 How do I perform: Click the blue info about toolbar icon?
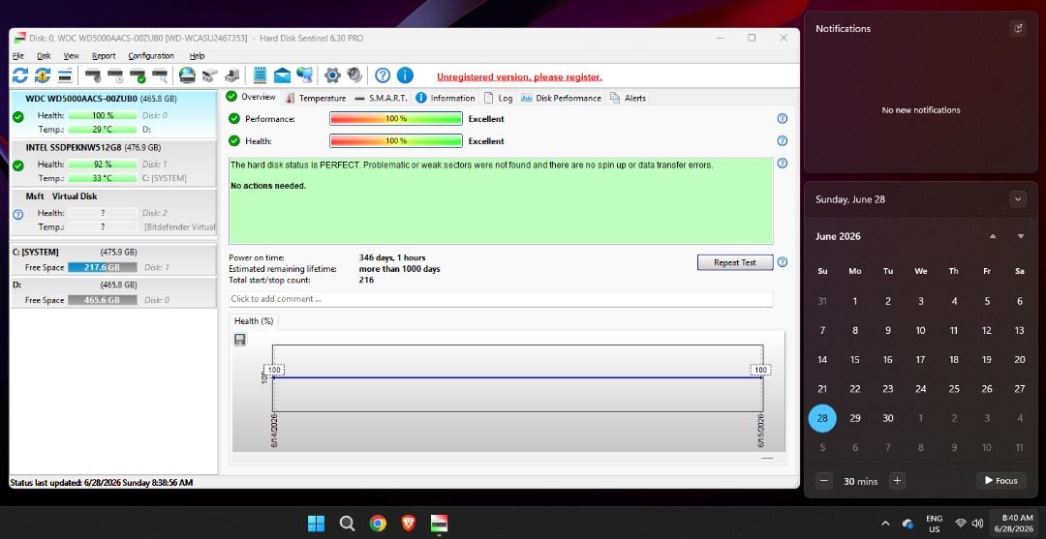[x=405, y=75]
